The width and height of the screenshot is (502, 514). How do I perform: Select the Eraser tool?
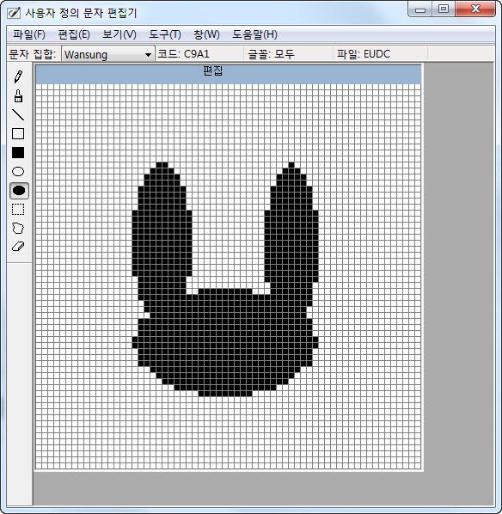(18, 247)
